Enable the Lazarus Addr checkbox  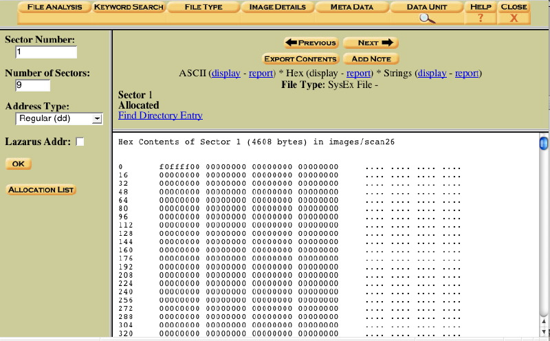pos(80,142)
